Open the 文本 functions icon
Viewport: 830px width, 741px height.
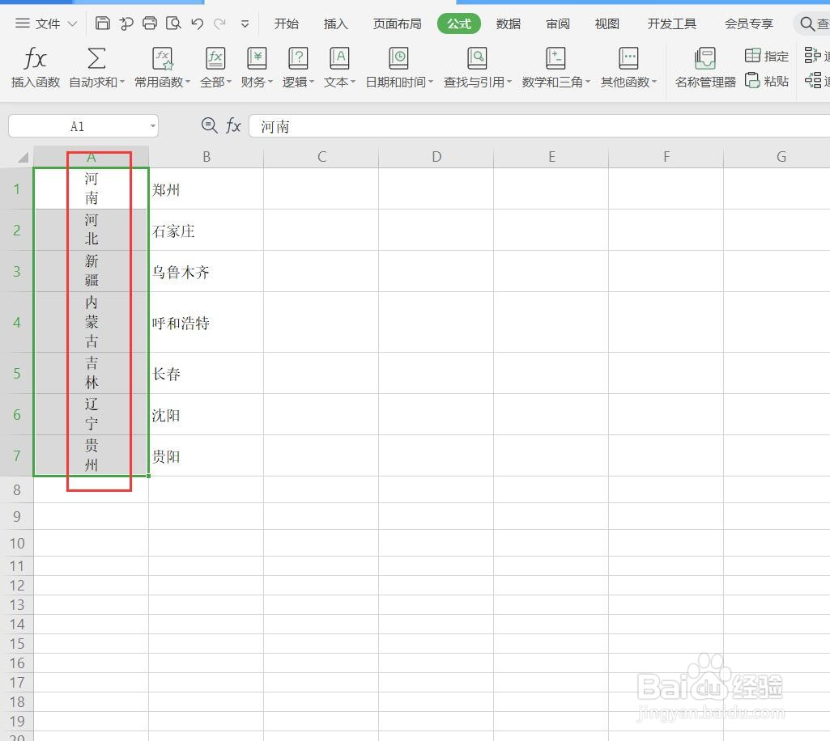pyautogui.click(x=339, y=58)
